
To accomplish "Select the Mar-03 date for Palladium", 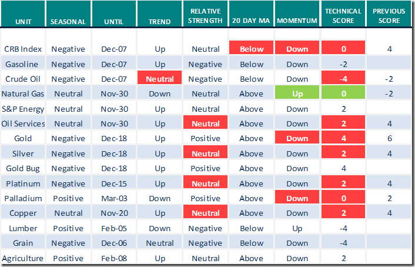I will click(114, 198).
